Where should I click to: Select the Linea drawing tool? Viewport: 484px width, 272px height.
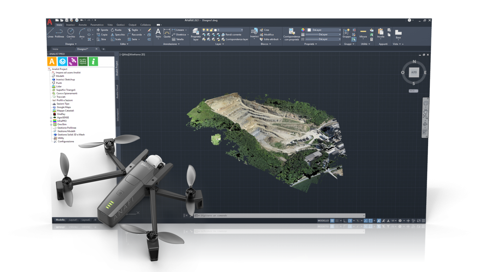coord(50,32)
